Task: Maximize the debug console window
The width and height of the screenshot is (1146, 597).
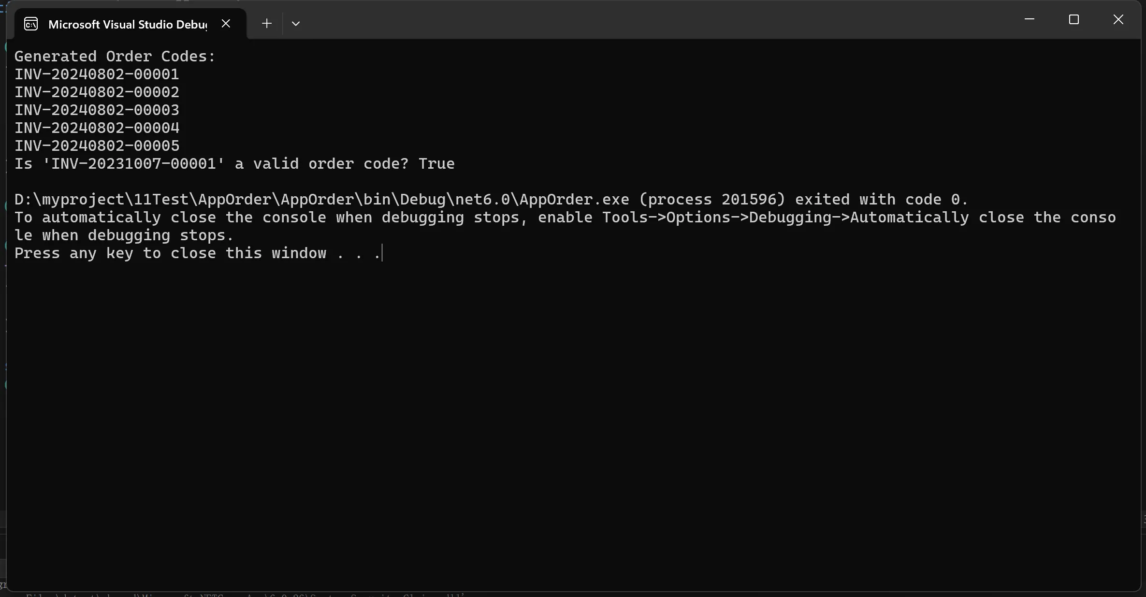Action: (x=1074, y=19)
